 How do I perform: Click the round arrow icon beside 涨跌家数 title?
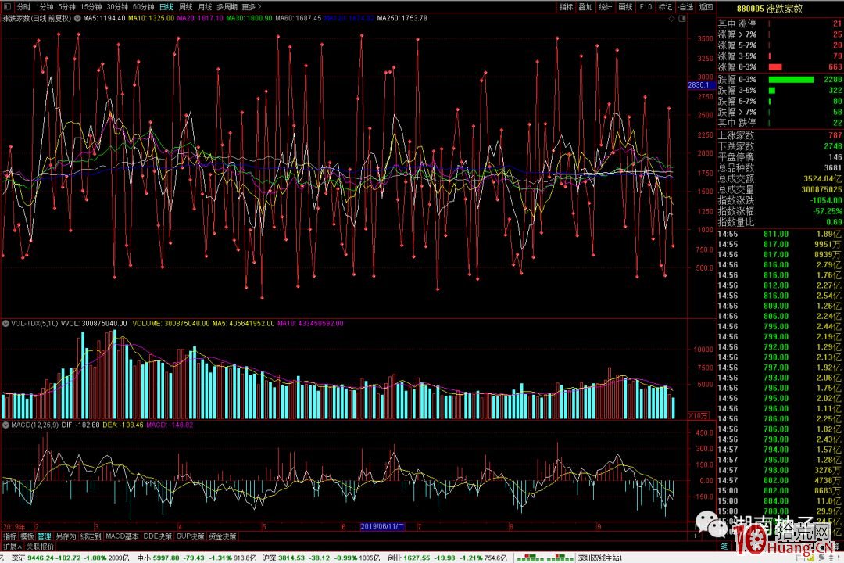click(x=77, y=17)
